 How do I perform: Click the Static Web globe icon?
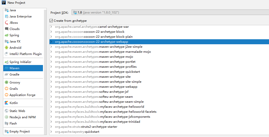[7, 111]
